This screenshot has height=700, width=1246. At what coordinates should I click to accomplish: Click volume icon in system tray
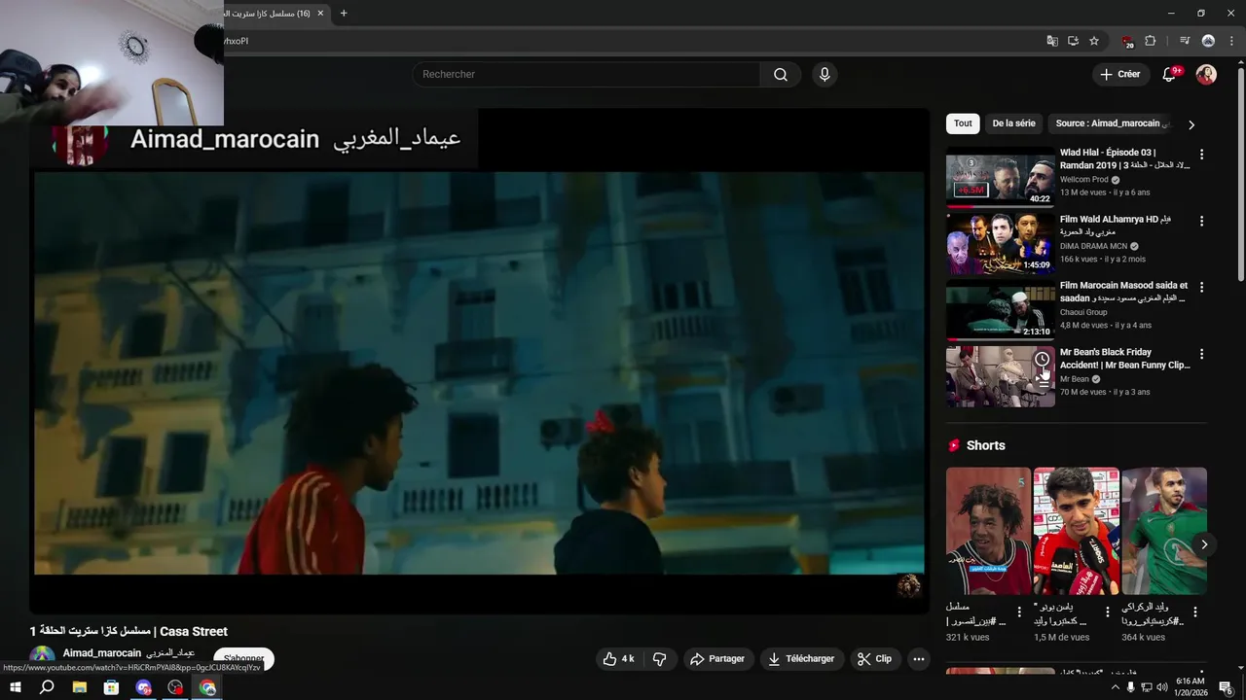[1162, 688]
